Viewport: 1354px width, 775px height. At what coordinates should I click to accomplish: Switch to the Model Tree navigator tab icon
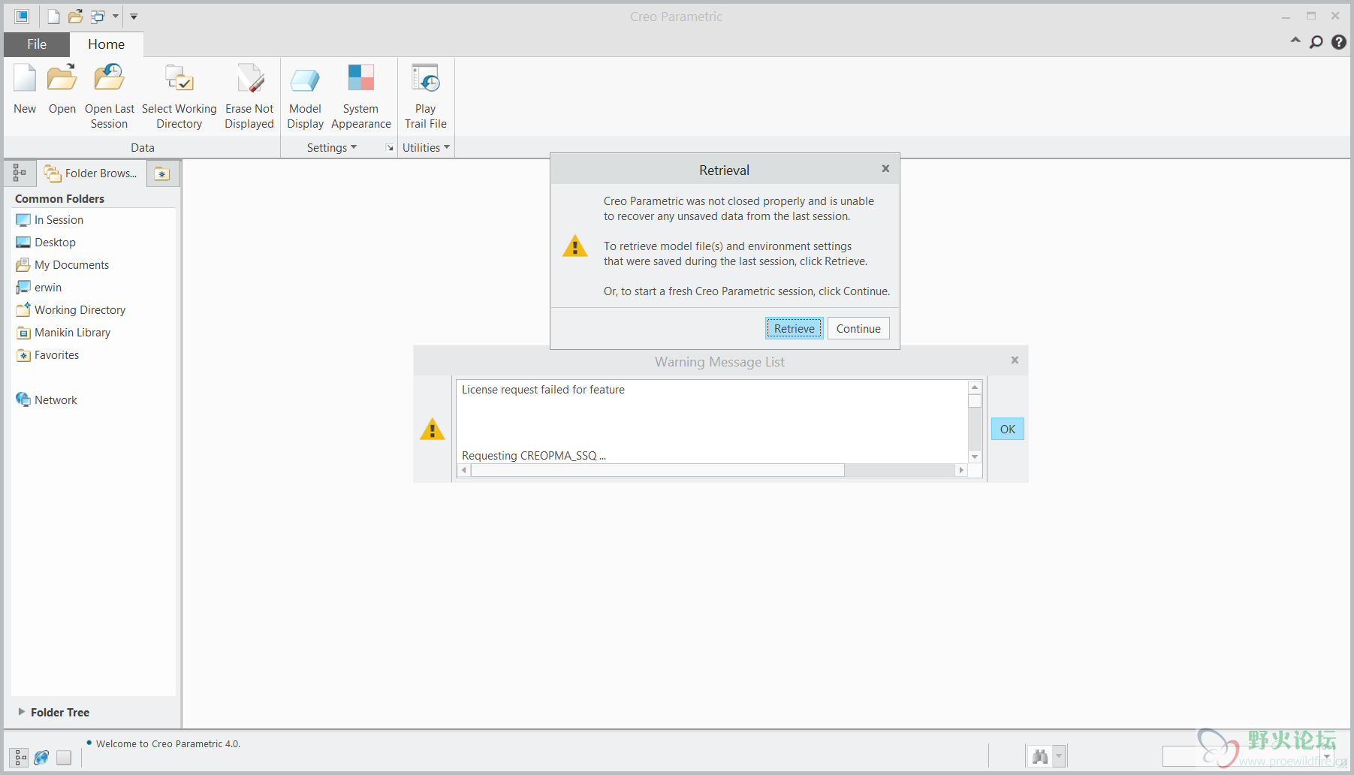tap(20, 173)
